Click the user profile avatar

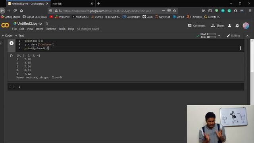246,25
